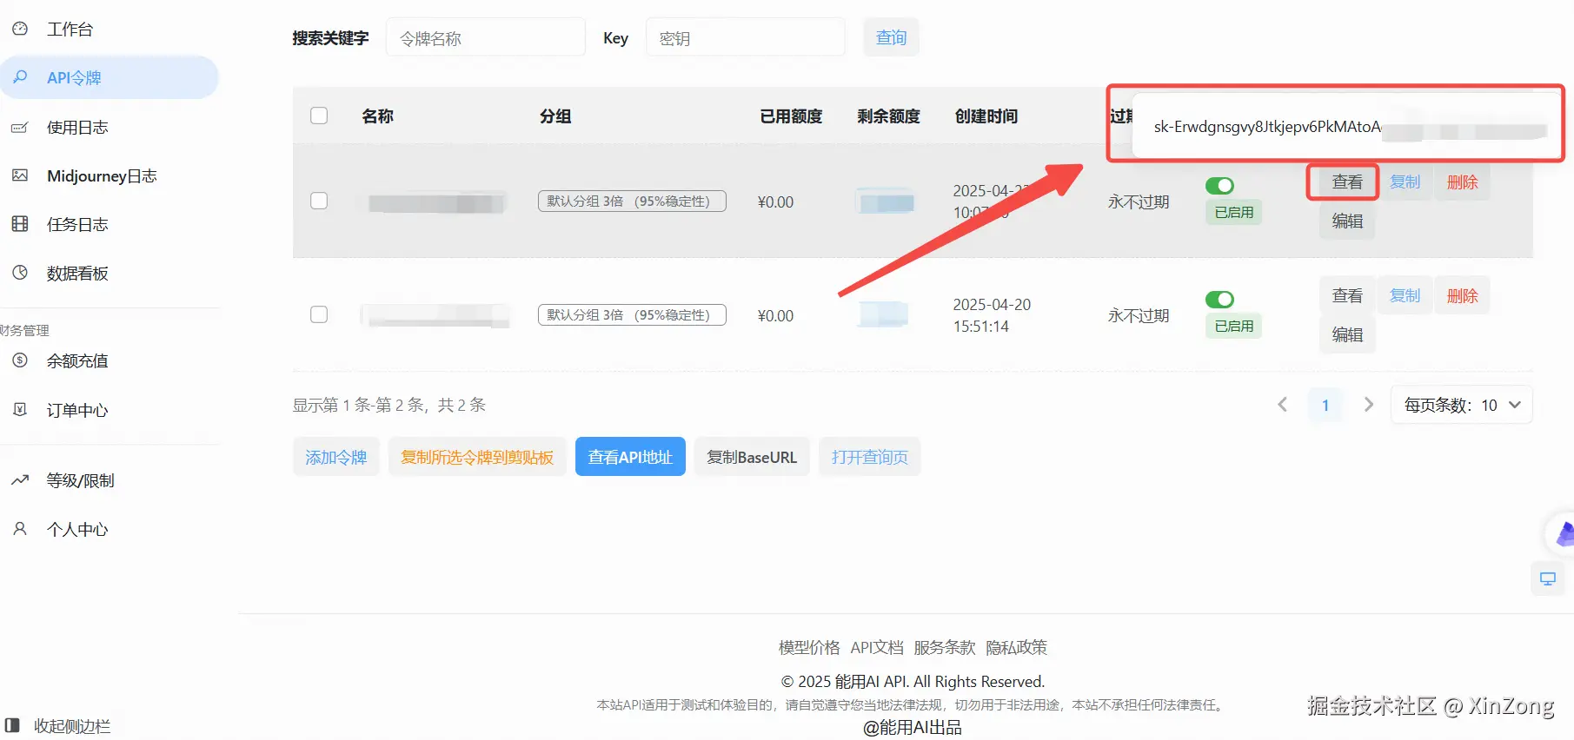Click 删除 for the 2025-04-20 token
The width and height of the screenshot is (1574, 740).
point(1462,295)
